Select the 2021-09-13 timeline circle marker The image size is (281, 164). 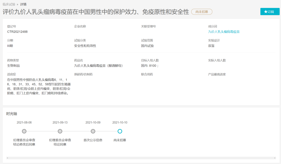[x=60, y=131]
